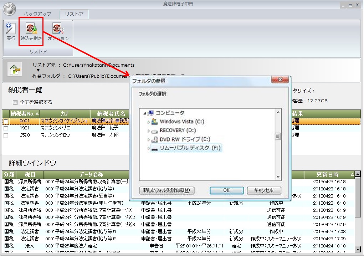Sort by the 更新日時 column header
The image size is (364, 256).
click(x=328, y=175)
